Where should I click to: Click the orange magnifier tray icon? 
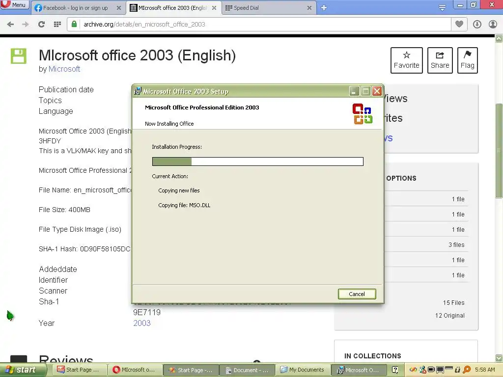click(x=467, y=370)
